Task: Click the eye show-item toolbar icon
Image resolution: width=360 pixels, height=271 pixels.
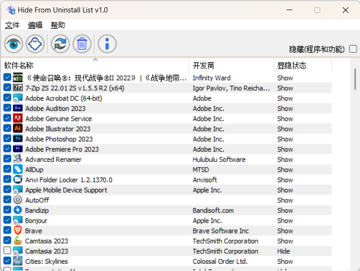Action: [13, 44]
